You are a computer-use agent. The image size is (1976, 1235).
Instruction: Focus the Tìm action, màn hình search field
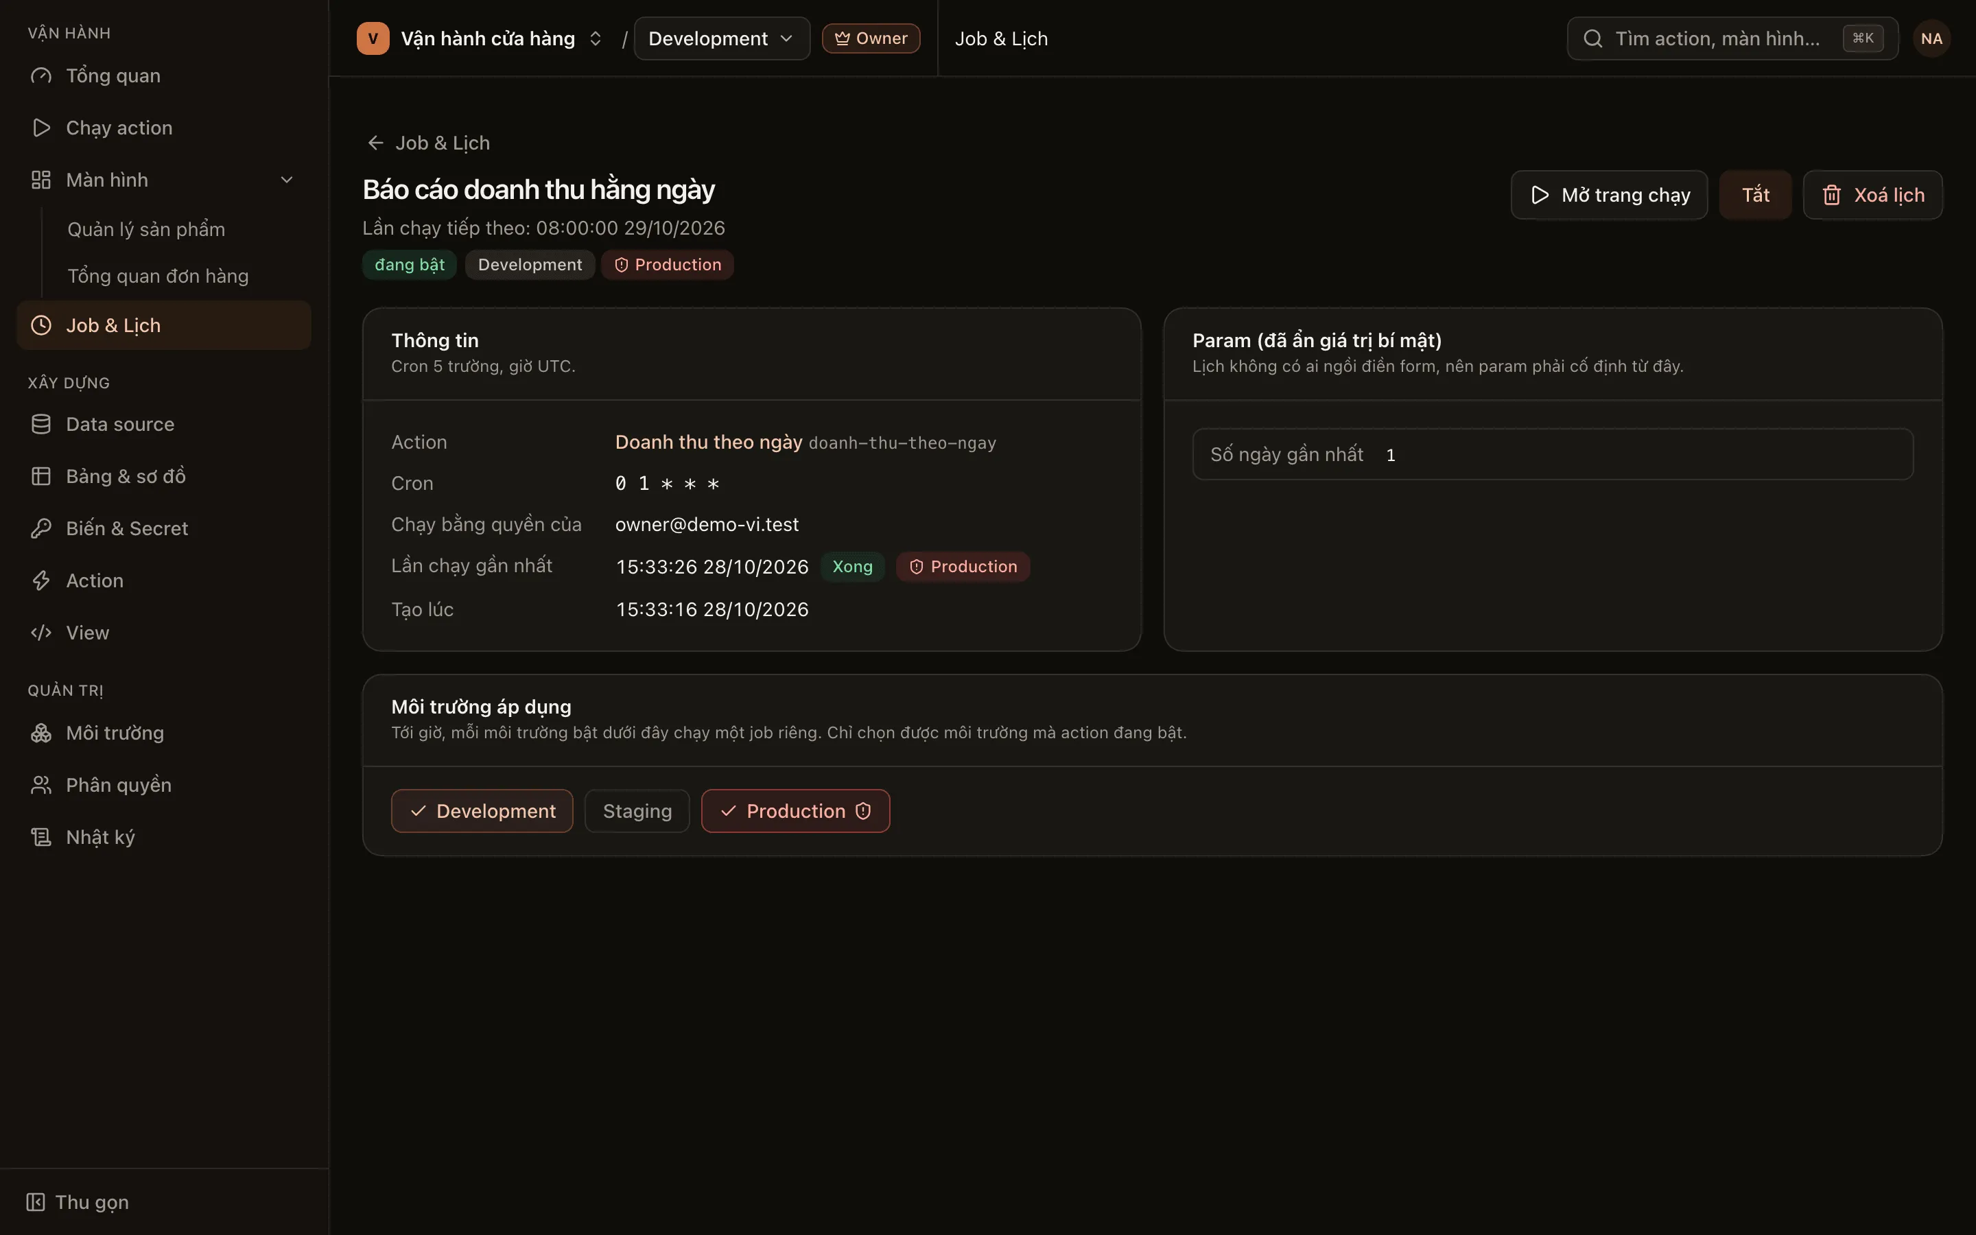(x=1732, y=38)
